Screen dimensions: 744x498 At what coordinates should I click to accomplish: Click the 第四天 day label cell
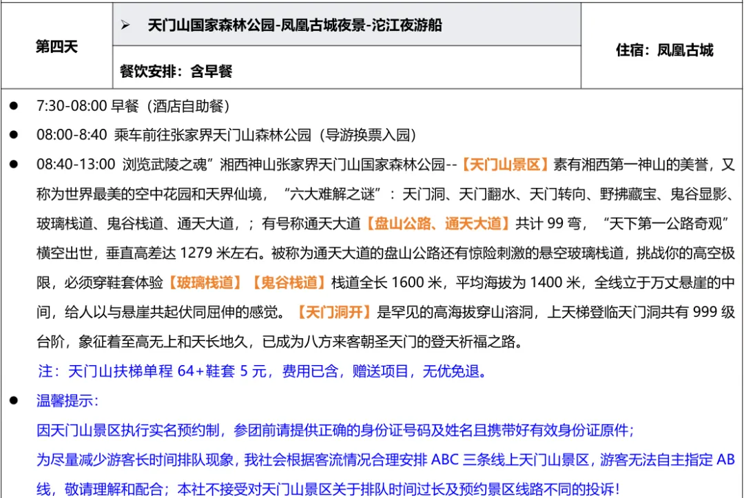click(x=56, y=46)
